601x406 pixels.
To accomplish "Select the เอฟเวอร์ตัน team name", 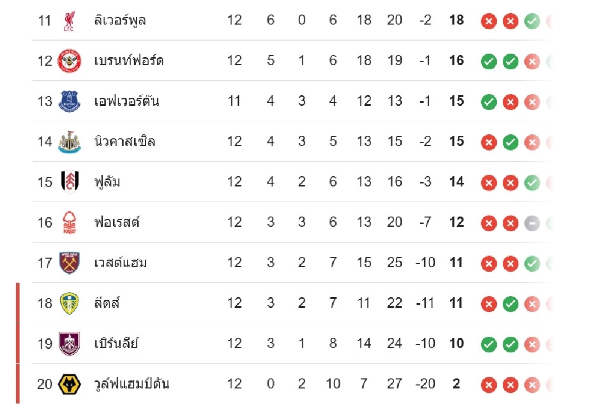I will [x=126, y=101].
